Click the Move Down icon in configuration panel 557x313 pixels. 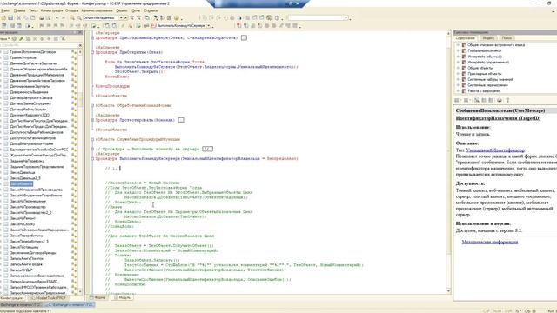[49, 38]
